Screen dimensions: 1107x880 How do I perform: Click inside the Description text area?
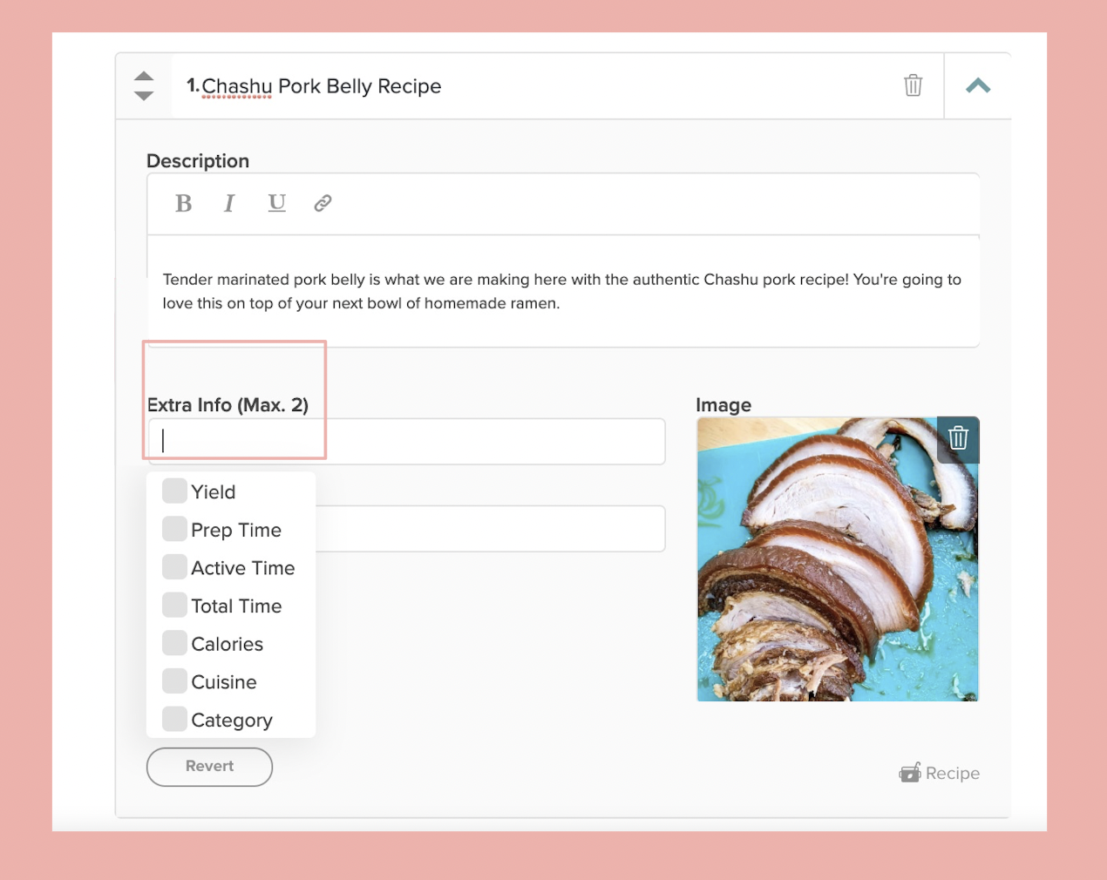pyautogui.click(x=563, y=291)
